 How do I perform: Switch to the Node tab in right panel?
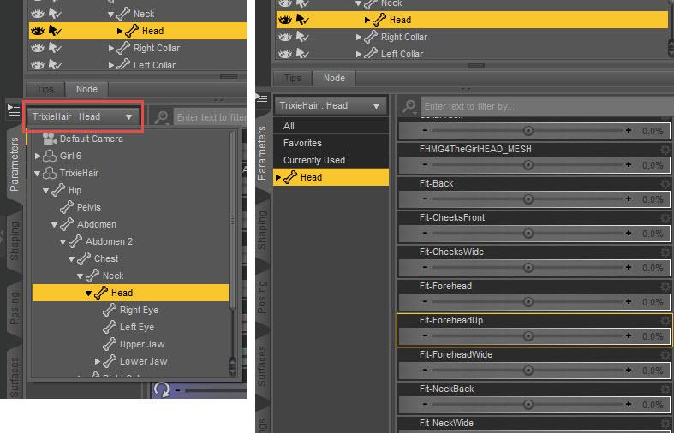tap(334, 78)
